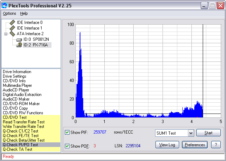Click the optical drive icon for PX-716A
This screenshot has width=226, height=161.
pyautogui.click(x=19, y=45)
